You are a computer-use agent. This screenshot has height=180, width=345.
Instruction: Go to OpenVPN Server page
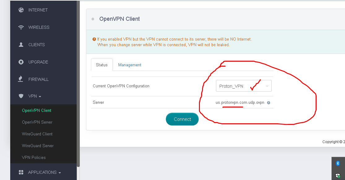[x=37, y=122]
